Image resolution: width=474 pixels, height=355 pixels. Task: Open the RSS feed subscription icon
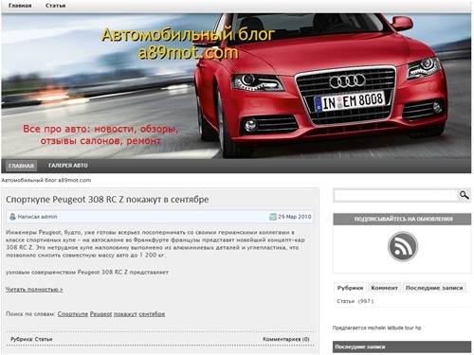click(403, 246)
